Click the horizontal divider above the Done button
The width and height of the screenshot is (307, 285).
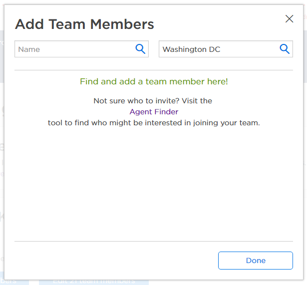[x=154, y=241]
